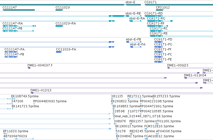Select EST 347306
213x140 pixels.
(x=12, y=104)
